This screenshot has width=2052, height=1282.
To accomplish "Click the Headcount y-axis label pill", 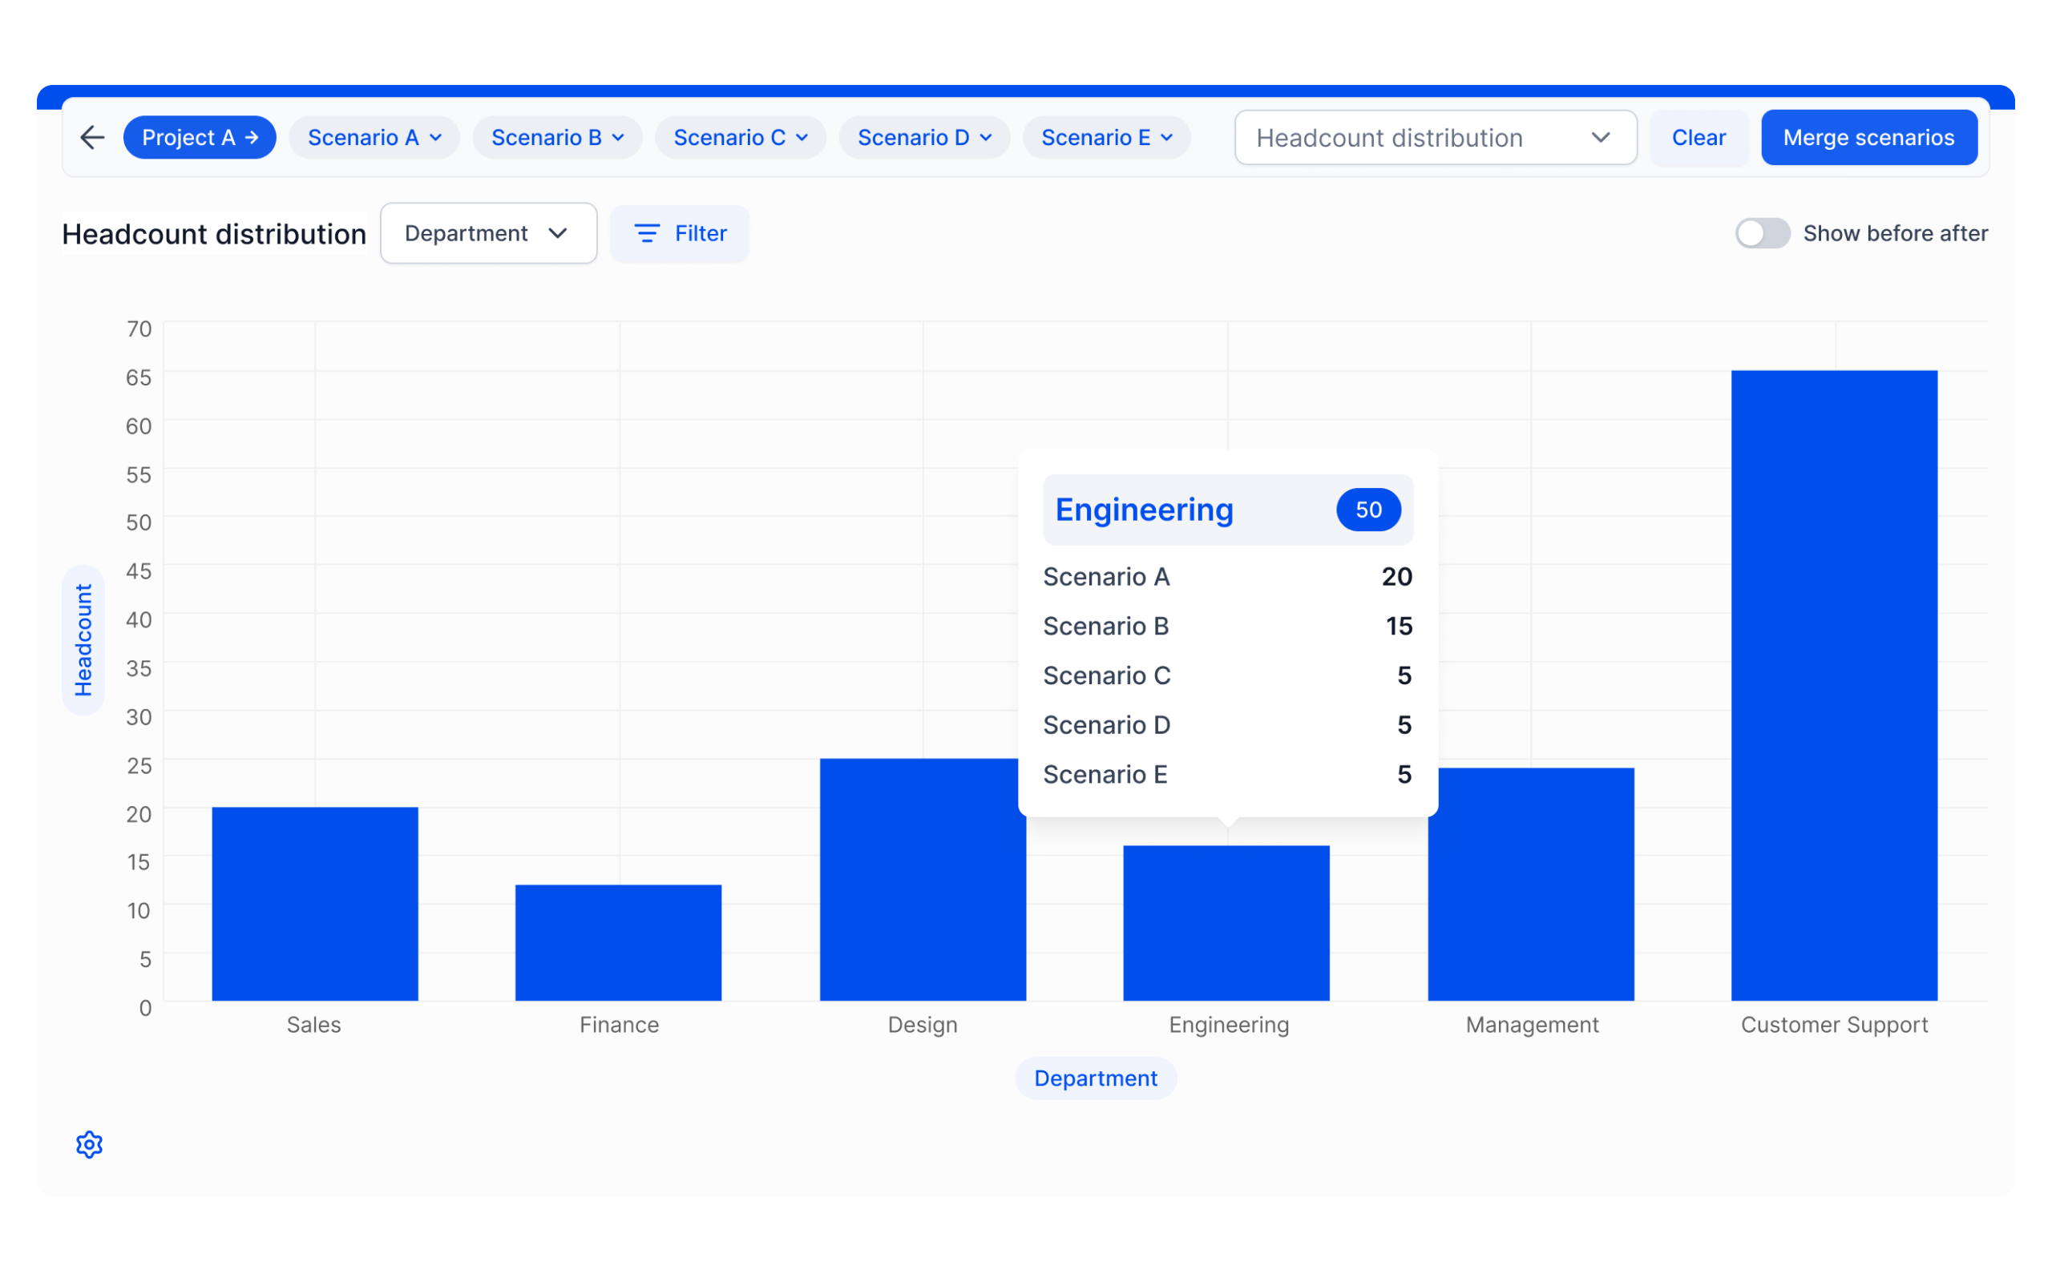I will point(83,640).
